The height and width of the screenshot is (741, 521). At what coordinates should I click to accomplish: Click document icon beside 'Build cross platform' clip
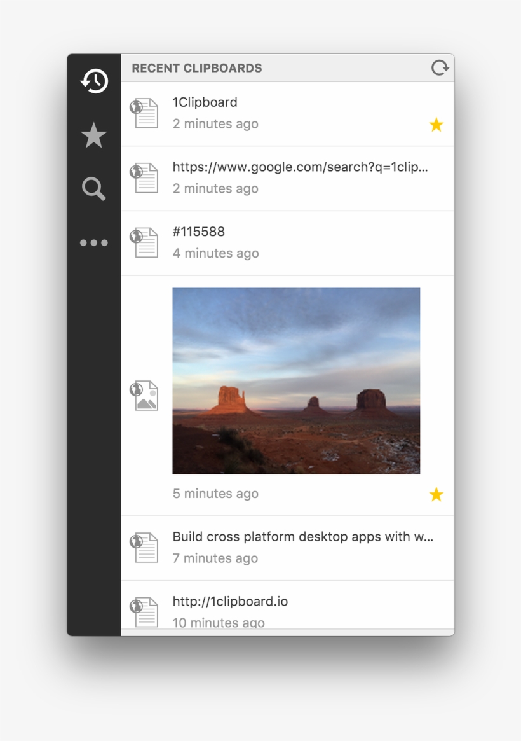click(x=144, y=548)
